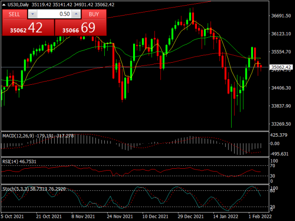Click the 35554.70 price scale value

pyautogui.click(x=281, y=52)
